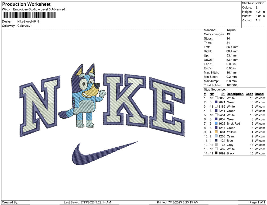Click the Printed timestamp in footer
Viewport: 267px width, 205px height.
click(x=178, y=202)
